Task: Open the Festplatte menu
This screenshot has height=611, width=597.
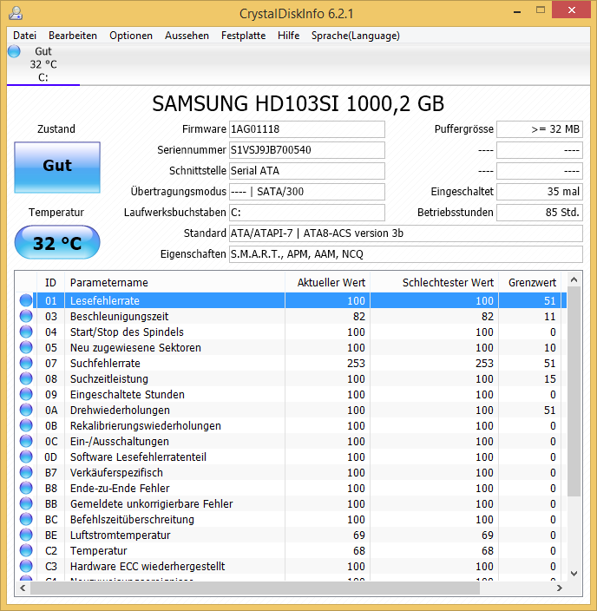Action: click(243, 36)
